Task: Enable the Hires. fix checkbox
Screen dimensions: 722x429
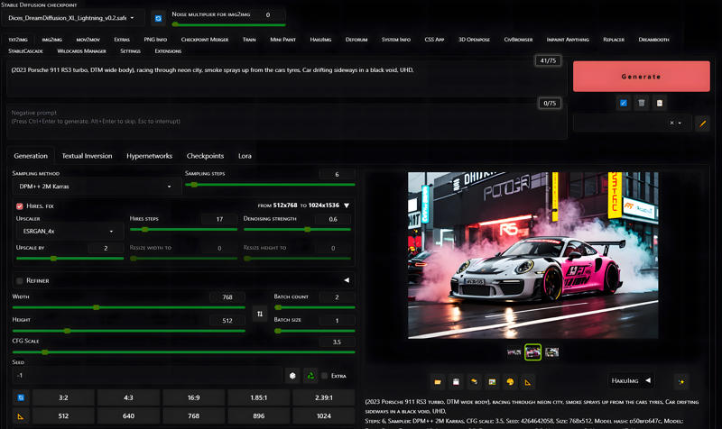Action: tap(19, 206)
